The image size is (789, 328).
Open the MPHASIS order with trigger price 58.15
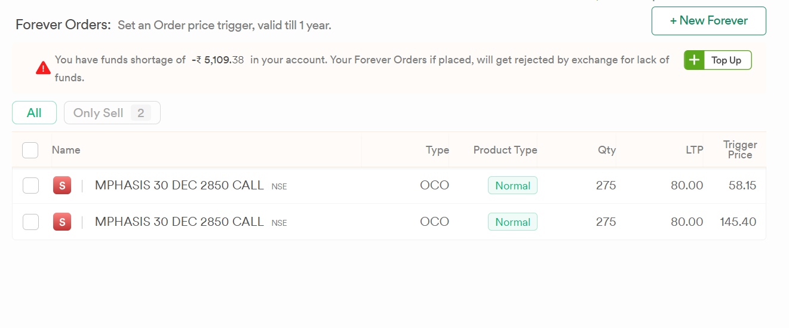[179, 186]
